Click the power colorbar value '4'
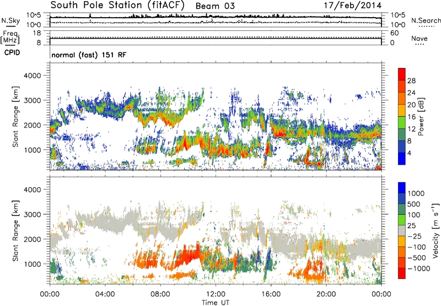 point(409,154)
